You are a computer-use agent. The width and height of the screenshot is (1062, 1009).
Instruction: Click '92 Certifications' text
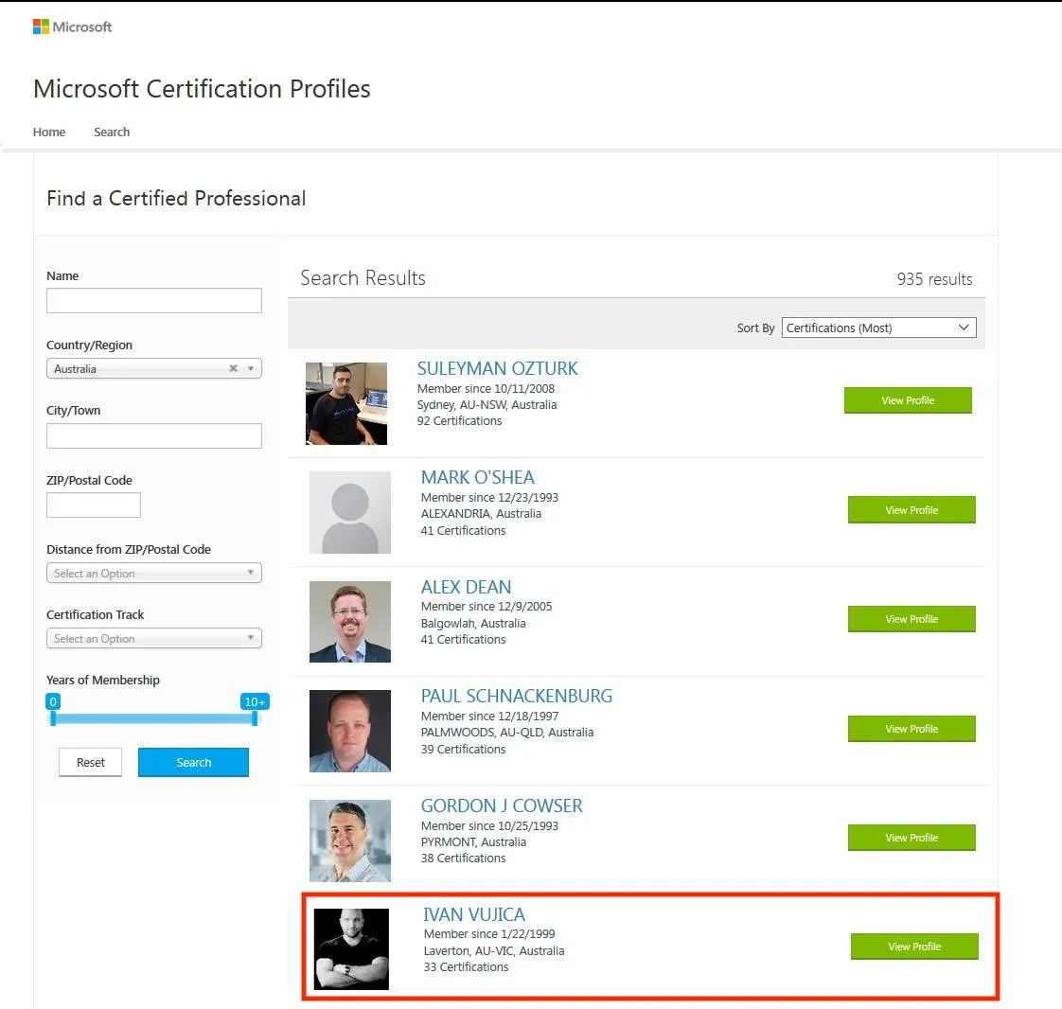tap(459, 420)
